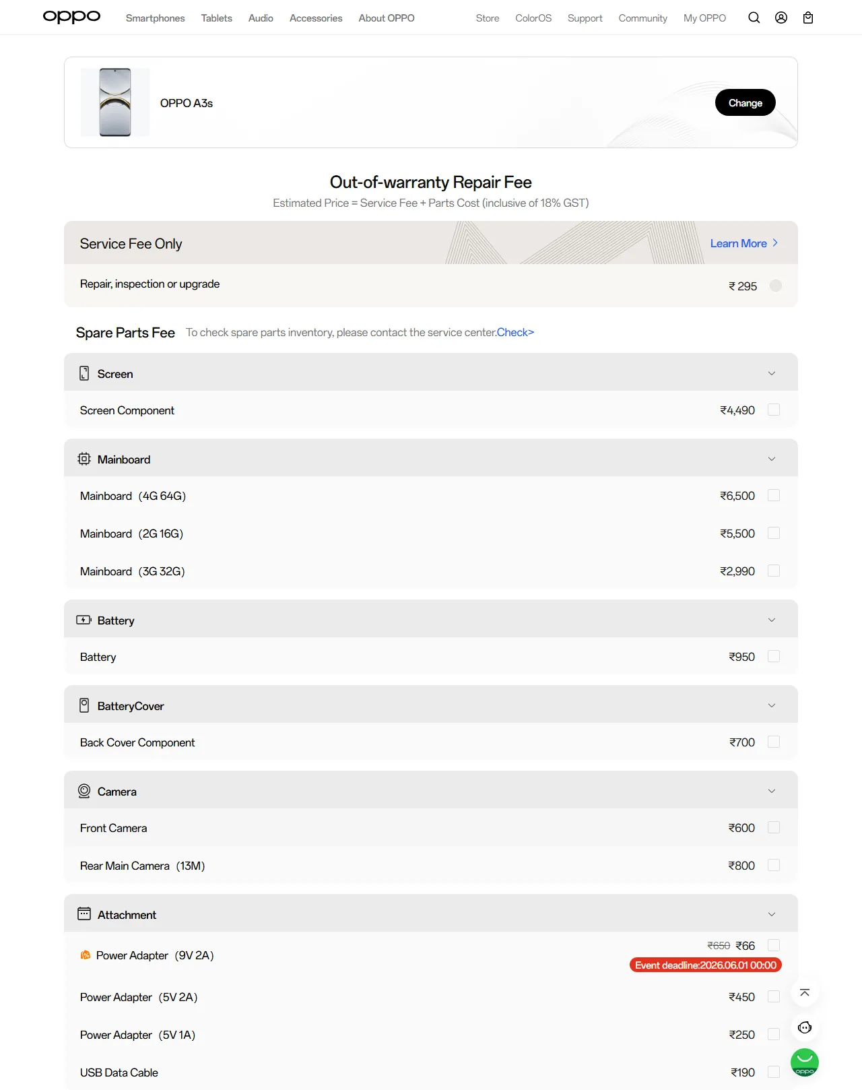Viewport: 862px width, 1090px height.
Task: Click the OPPO A3s phone thumbnail
Action: tap(115, 102)
